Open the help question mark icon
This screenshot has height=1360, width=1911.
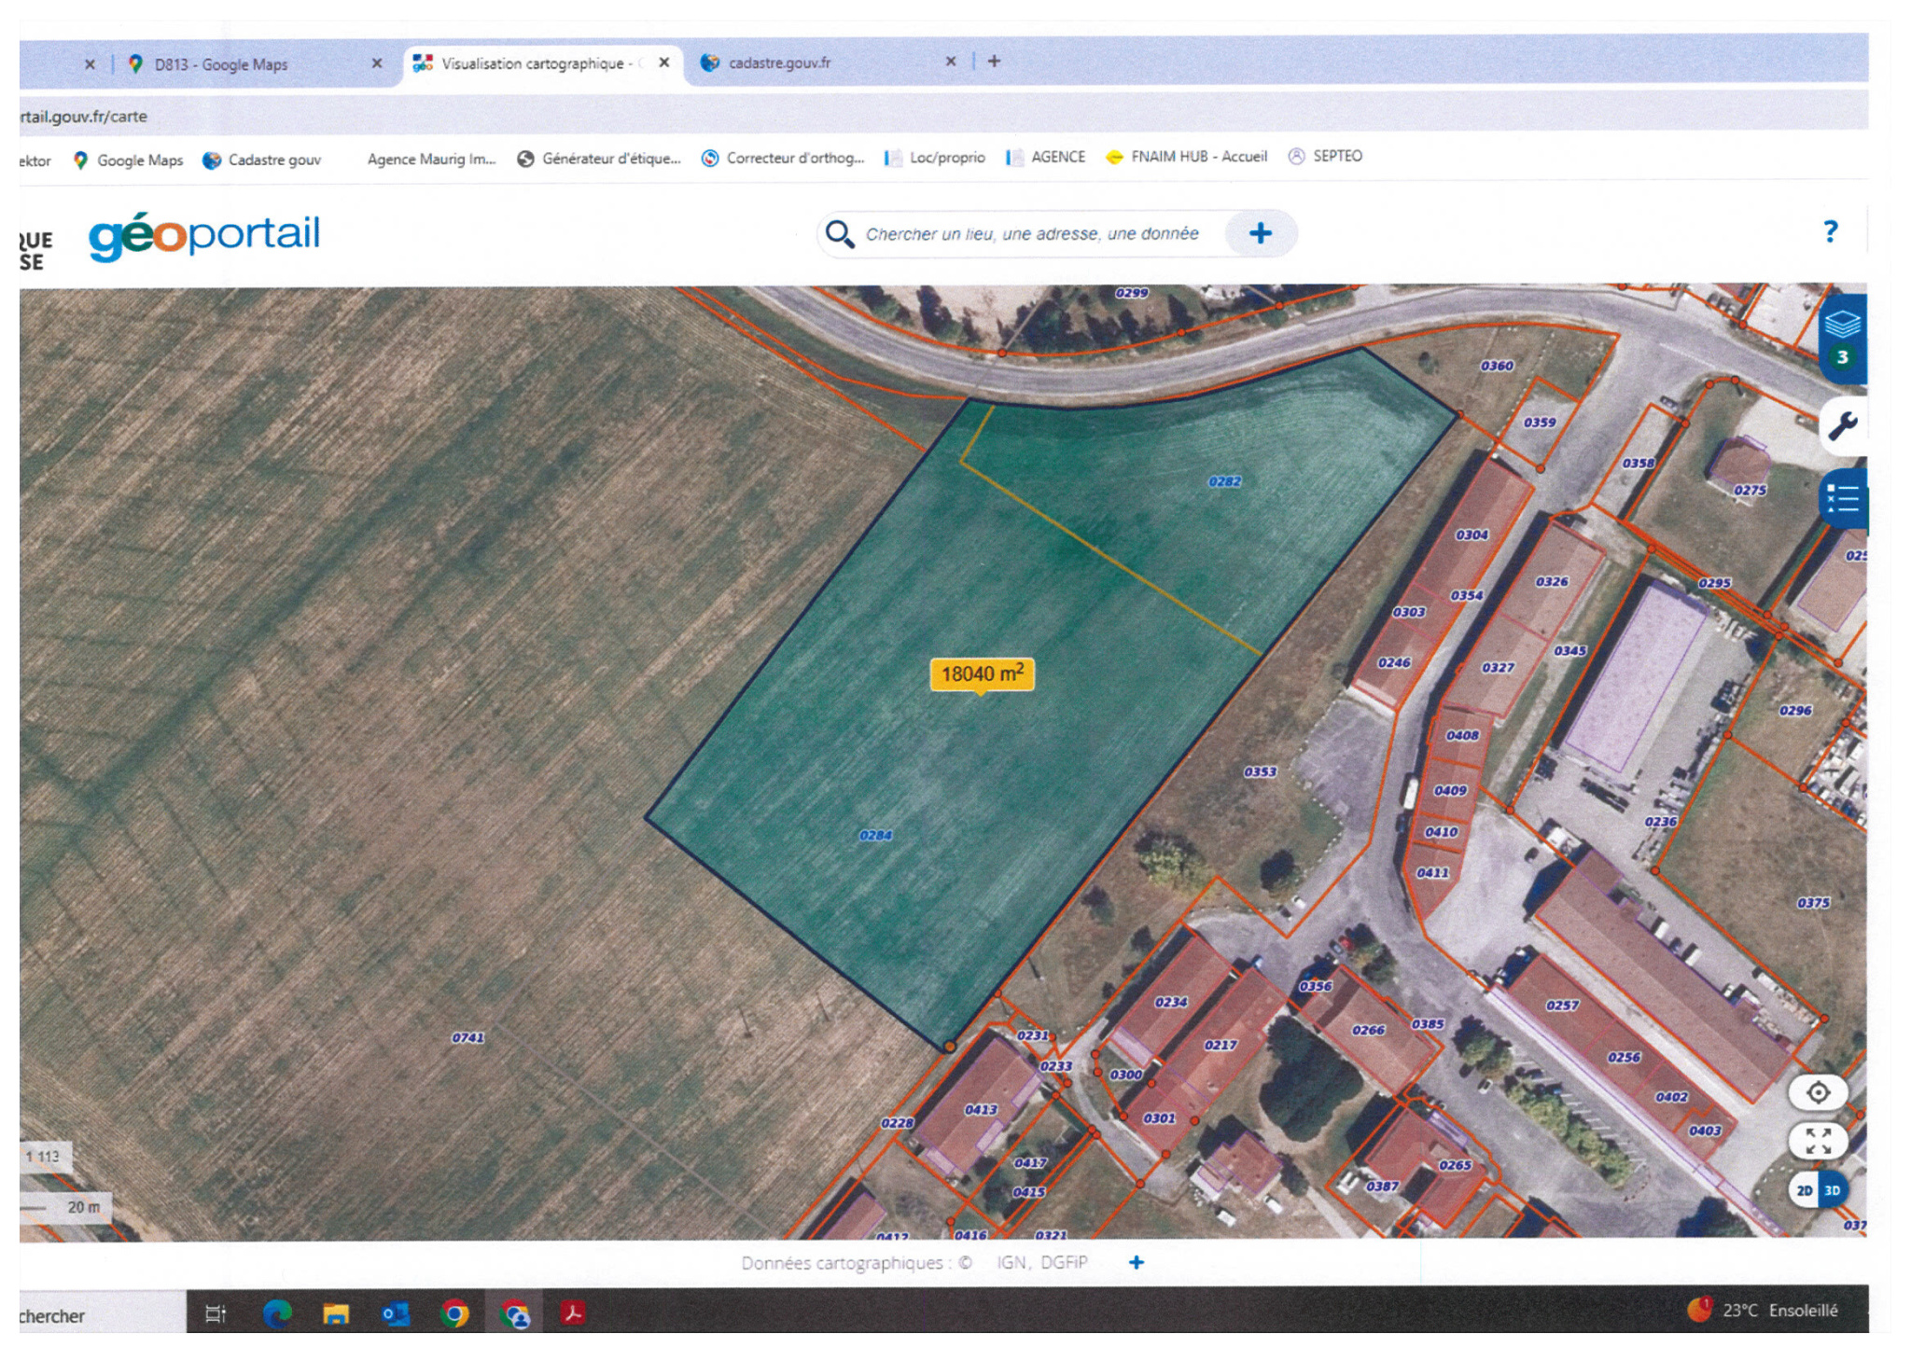[1830, 231]
